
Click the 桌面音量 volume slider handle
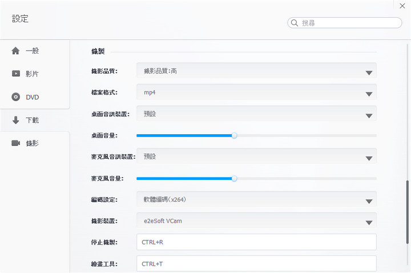point(234,135)
